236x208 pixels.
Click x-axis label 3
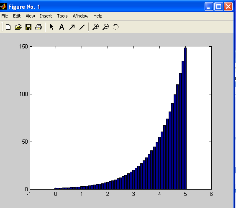click(133, 194)
